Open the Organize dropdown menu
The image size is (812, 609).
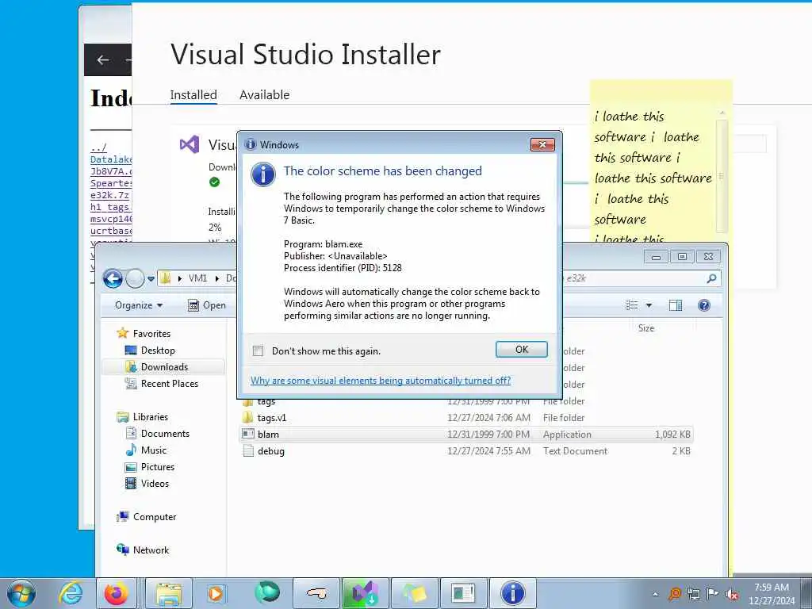(x=139, y=305)
